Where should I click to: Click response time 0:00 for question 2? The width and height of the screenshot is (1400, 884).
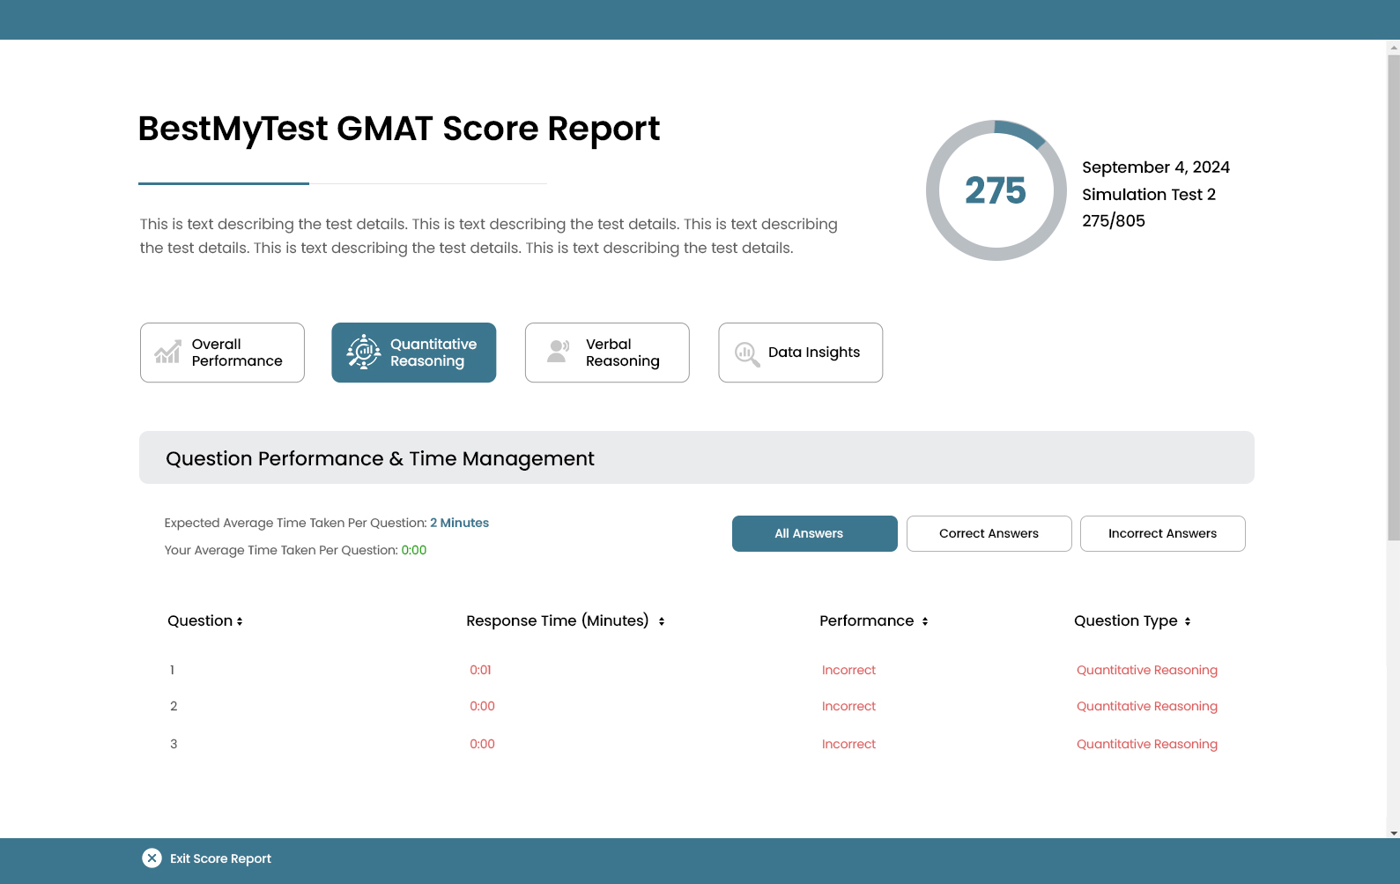pos(482,706)
